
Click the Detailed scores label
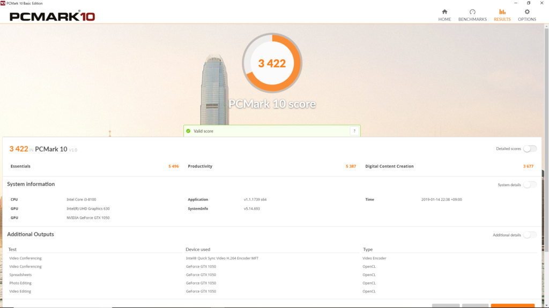[508, 149]
